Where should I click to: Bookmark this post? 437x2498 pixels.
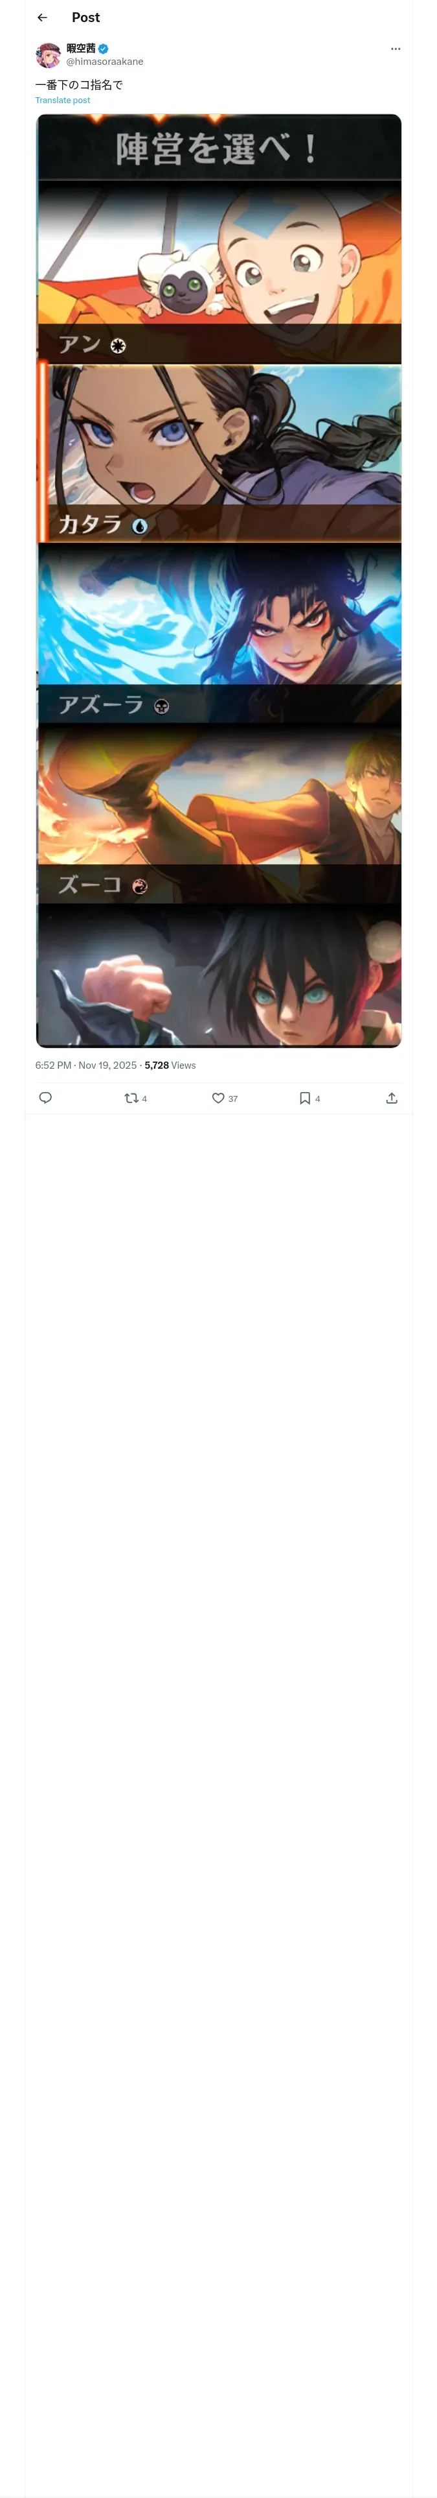click(x=304, y=1098)
